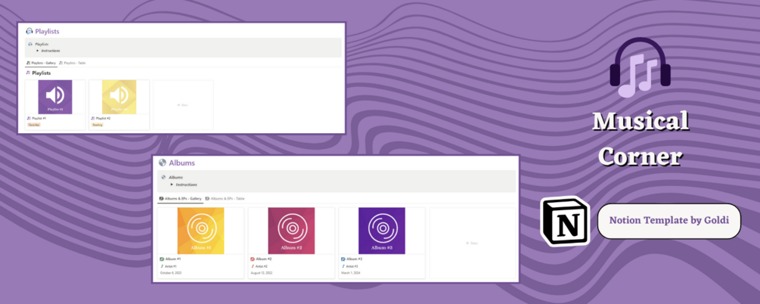Click the large headphones music note logo
The height and width of the screenshot is (304, 760).
point(640,67)
